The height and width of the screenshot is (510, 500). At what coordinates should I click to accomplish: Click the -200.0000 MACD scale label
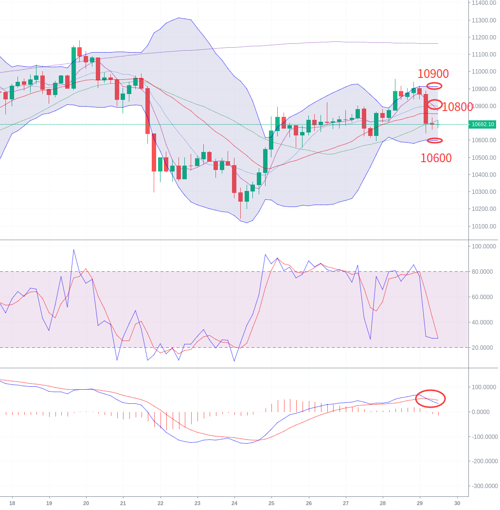484,461
